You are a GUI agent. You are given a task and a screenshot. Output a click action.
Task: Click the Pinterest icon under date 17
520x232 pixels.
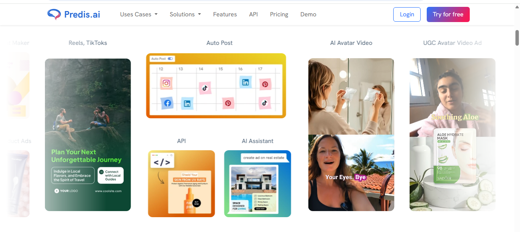[x=265, y=84]
